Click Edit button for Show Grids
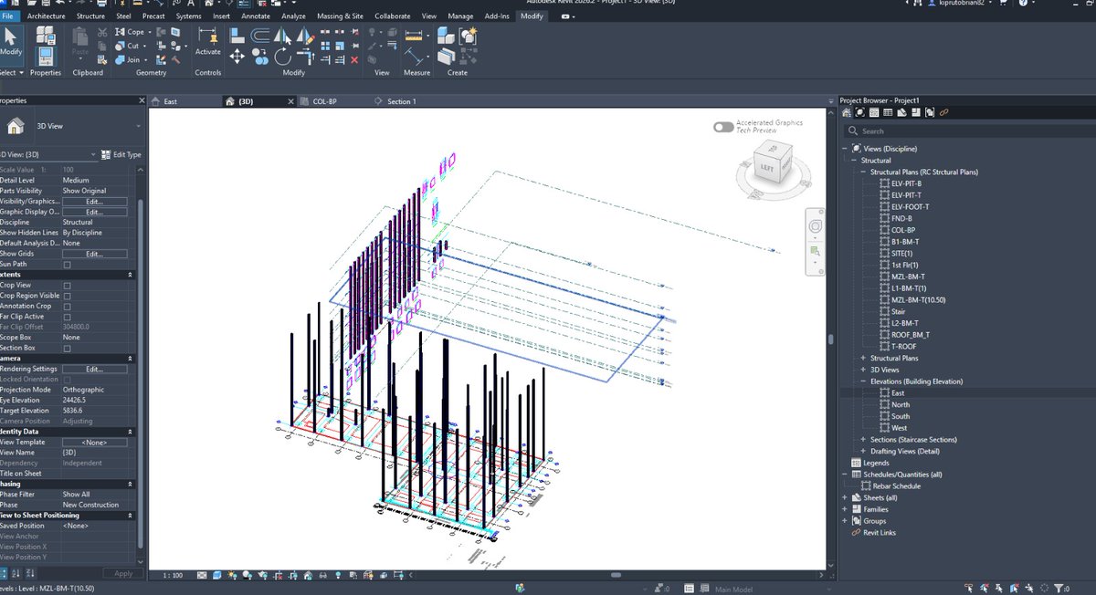Viewport: 1096px width, 595px height. point(94,254)
